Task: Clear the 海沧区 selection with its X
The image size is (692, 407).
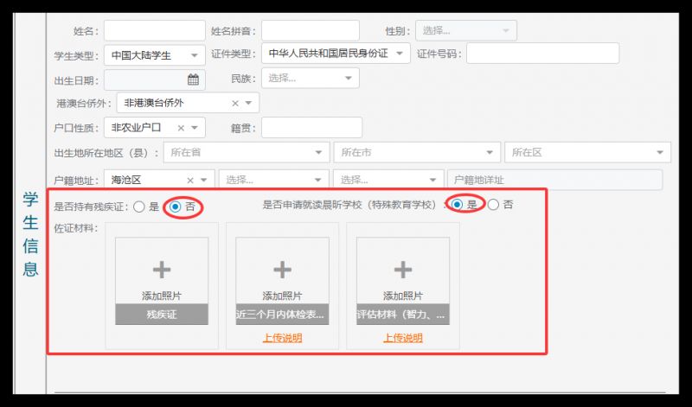Action: 190,180
